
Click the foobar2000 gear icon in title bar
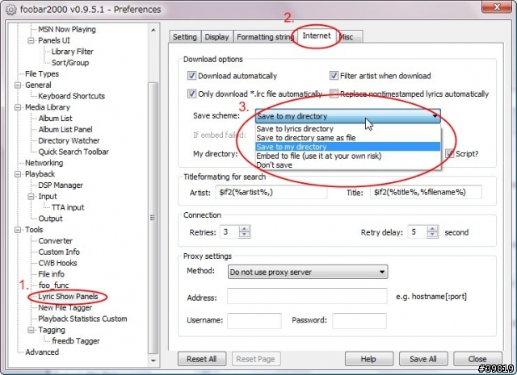pos(11,10)
